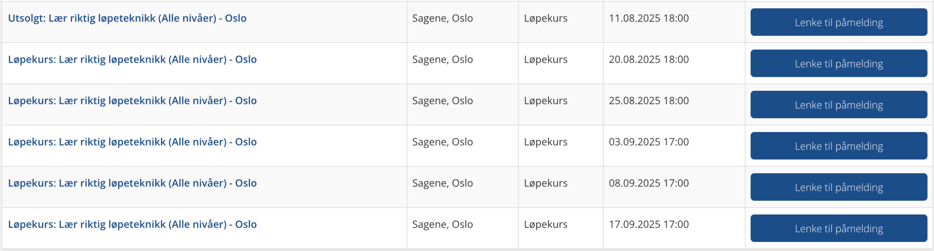Screen dimensions: 934x251
Task: Click 'Sagene, Oslo' in the last row
Action: 443,224
